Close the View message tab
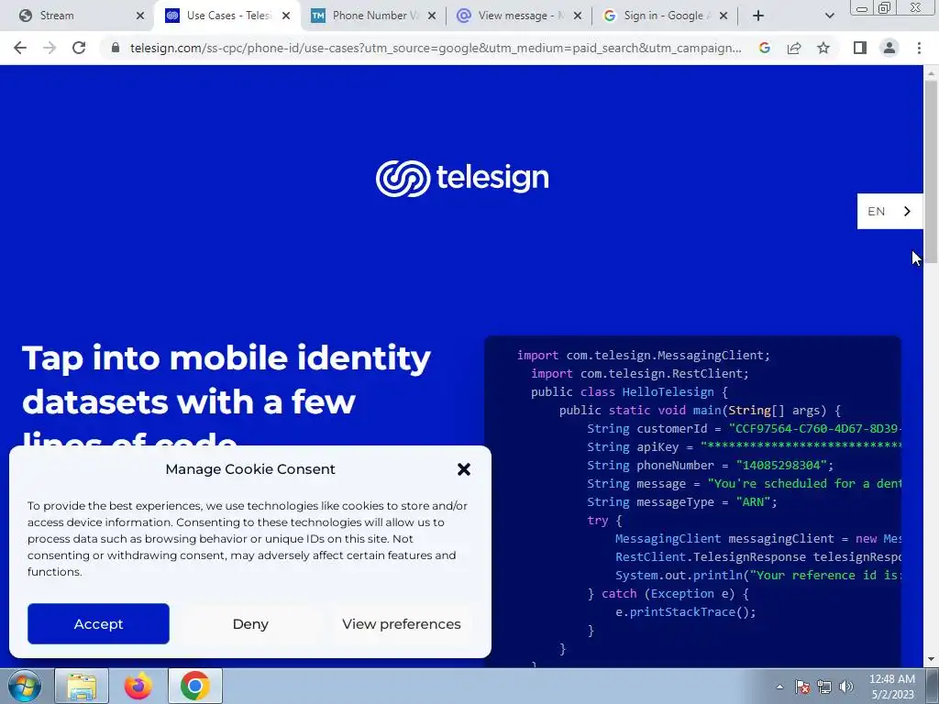Image resolution: width=939 pixels, height=704 pixels. pos(578,16)
